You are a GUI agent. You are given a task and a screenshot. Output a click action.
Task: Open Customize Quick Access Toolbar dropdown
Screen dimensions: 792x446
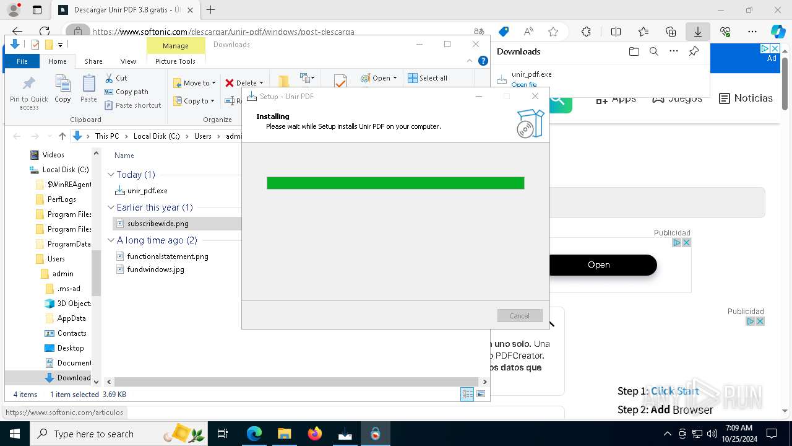click(60, 45)
